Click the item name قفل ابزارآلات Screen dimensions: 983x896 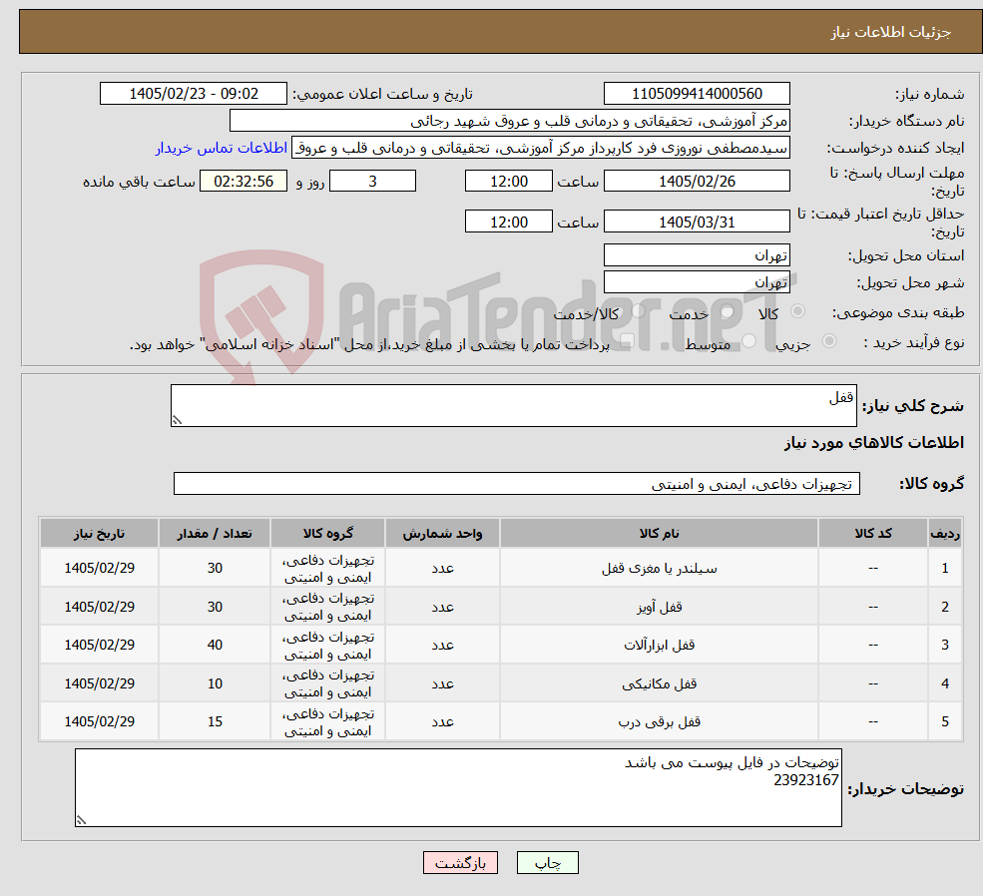coord(659,645)
